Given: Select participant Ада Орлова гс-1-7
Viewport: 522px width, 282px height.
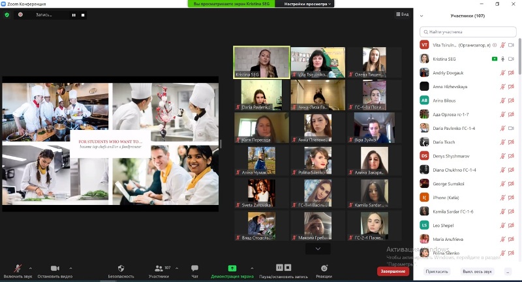Looking at the screenshot, I should coord(467,114).
